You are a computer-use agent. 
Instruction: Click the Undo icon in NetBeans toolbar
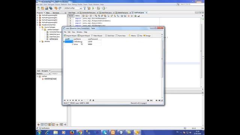click(x=56, y=8)
